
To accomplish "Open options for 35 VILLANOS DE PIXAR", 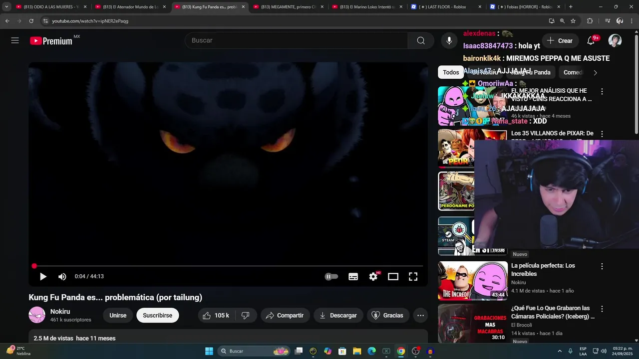I will pyautogui.click(x=602, y=134).
